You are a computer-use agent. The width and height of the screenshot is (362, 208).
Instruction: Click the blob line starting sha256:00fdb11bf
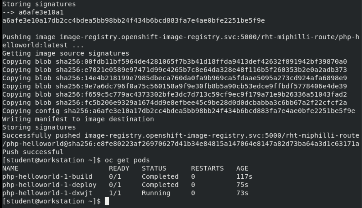click(175, 62)
